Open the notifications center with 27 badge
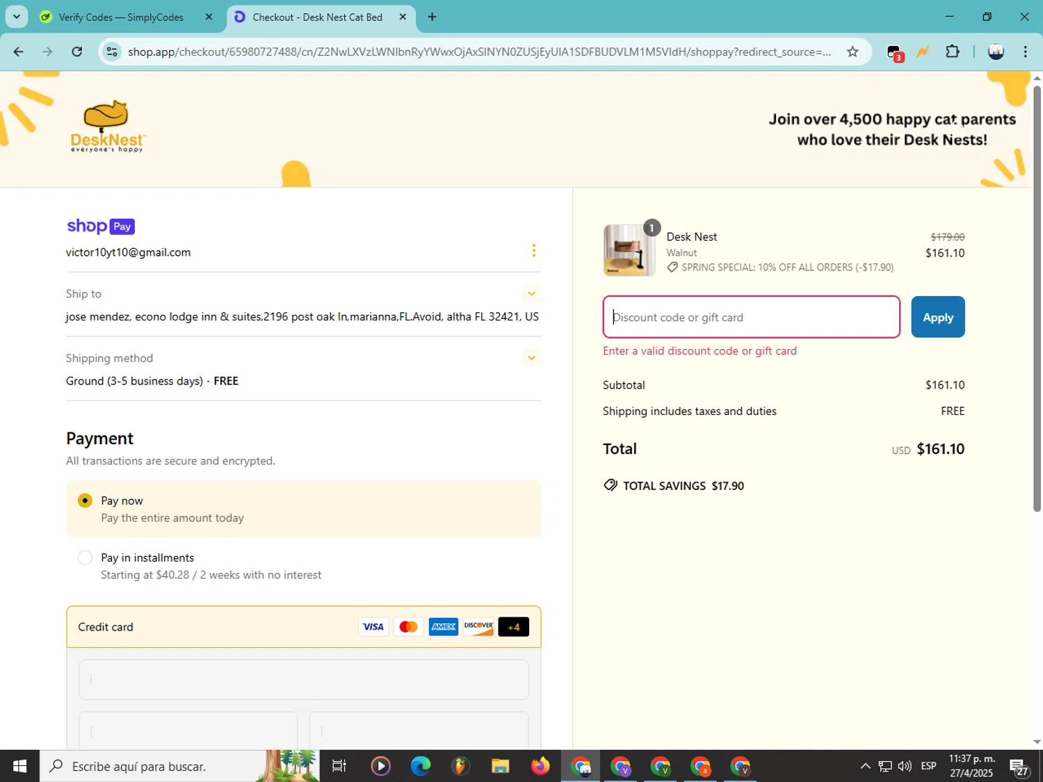Viewport: 1043px width, 782px height. 1019,767
